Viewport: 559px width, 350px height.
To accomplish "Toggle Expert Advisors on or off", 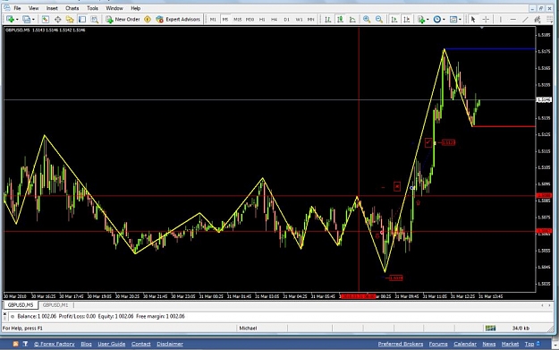I will point(178,20).
